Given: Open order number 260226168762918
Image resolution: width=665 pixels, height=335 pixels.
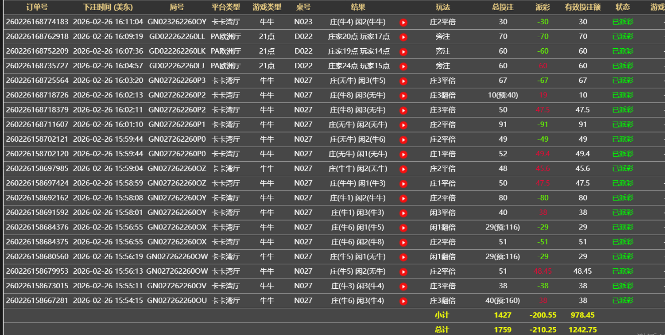Looking at the screenshot, I should [x=37, y=37].
